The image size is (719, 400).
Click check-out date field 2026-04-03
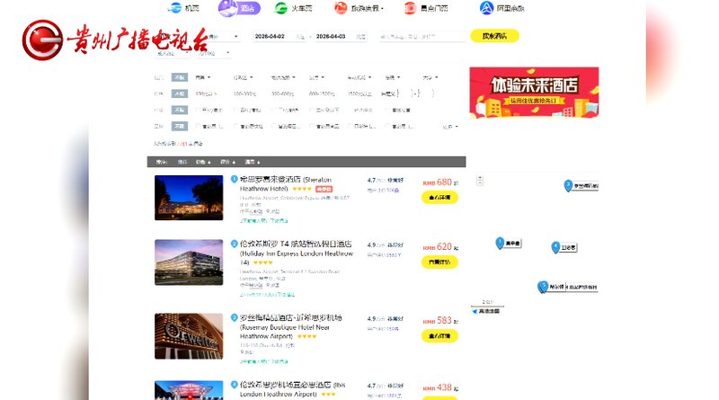pyautogui.click(x=341, y=36)
